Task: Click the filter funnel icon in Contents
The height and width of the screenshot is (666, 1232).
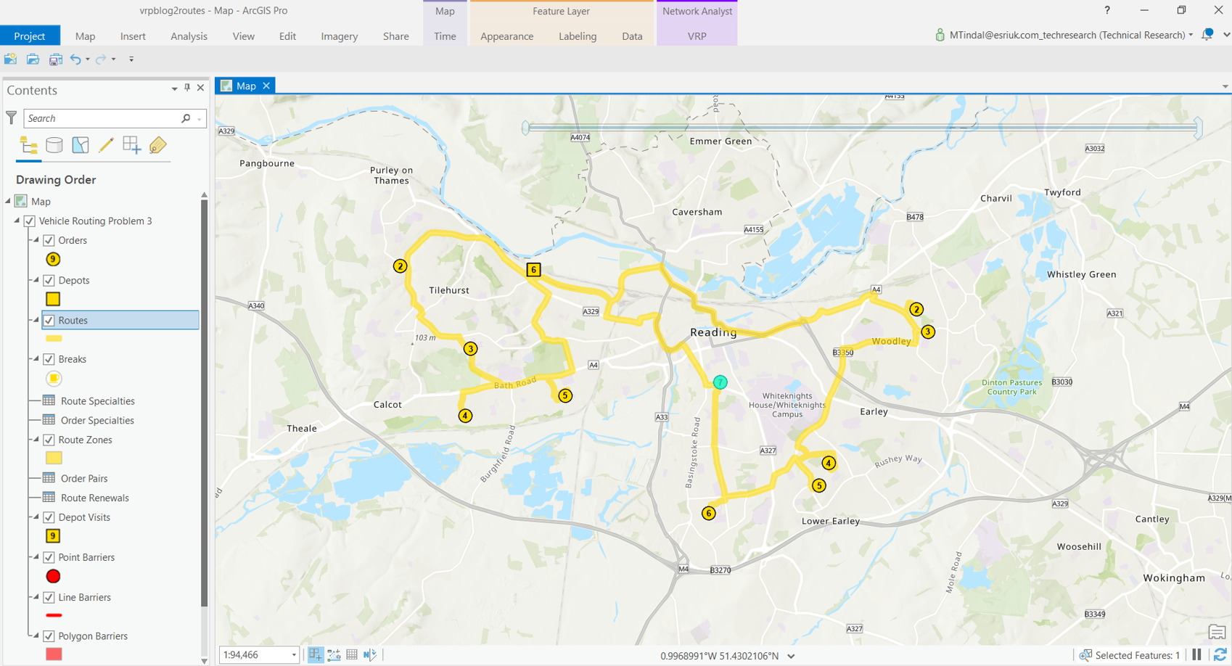Action: coord(12,118)
